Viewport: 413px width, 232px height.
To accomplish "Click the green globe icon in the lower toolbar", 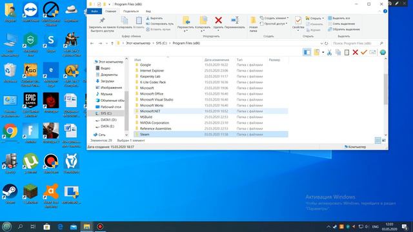I will tap(383, 52).
